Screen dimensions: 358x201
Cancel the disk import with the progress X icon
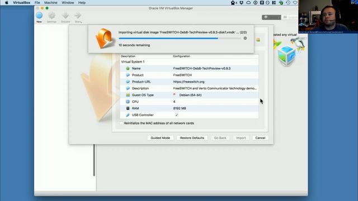245,39
